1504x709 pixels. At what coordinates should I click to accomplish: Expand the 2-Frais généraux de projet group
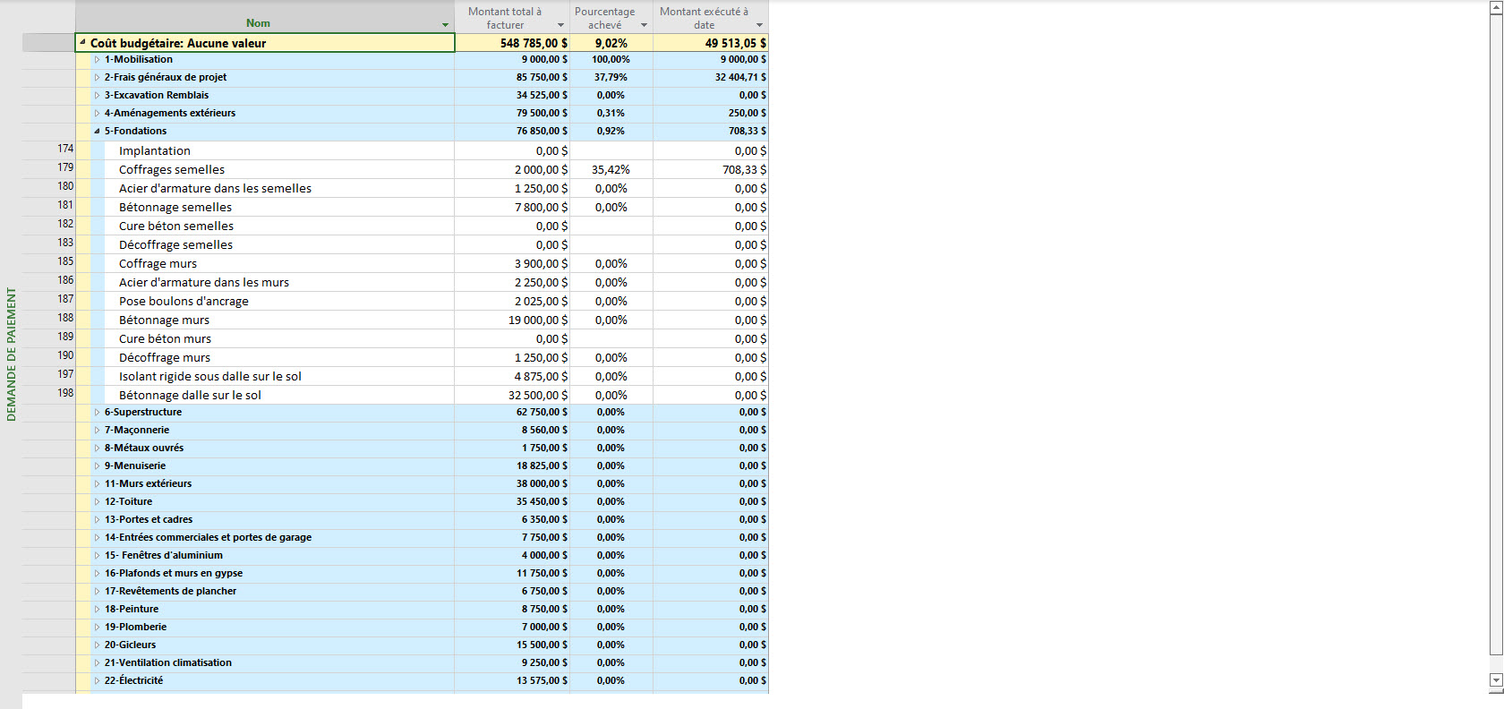click(x=97, y=78)
